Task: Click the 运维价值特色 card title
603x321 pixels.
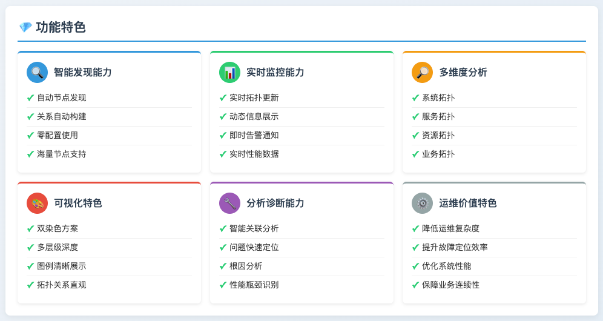Action: (467, 204)
